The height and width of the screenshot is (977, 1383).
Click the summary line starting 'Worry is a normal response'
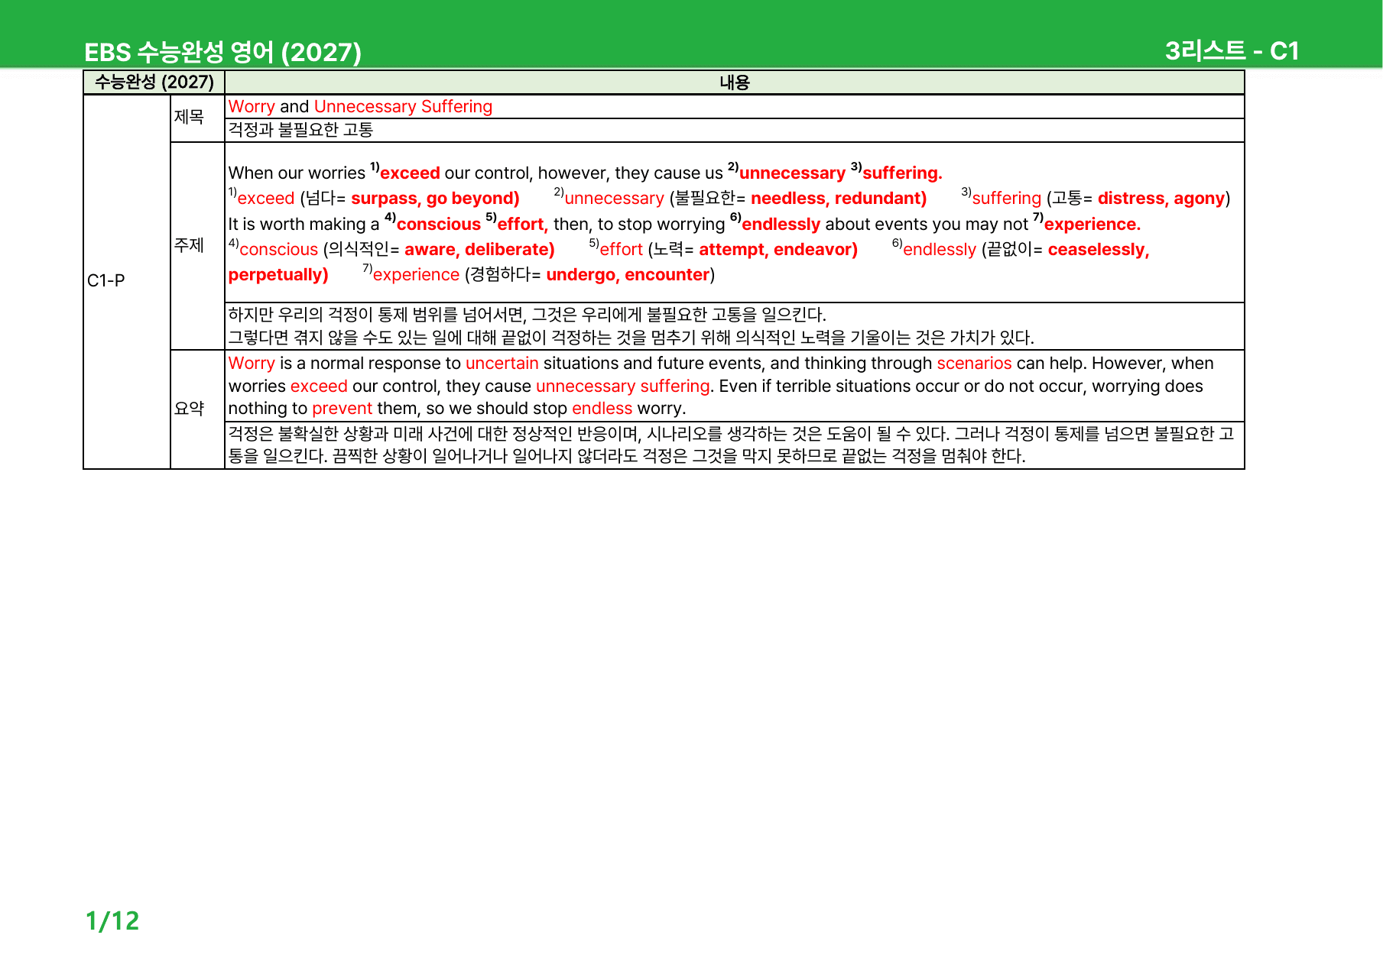[x=721, y=364]
